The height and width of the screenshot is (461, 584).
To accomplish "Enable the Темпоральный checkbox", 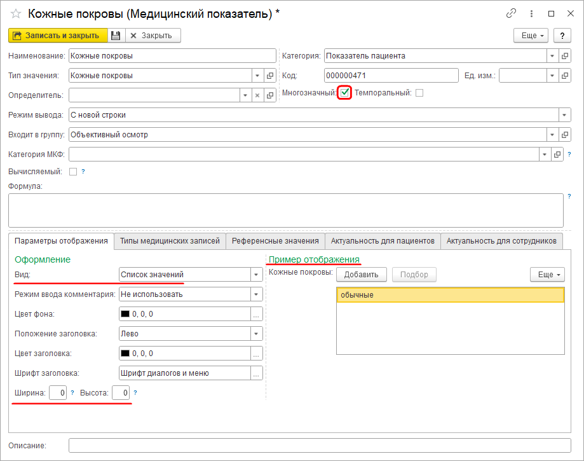I will tap(419, 93).
